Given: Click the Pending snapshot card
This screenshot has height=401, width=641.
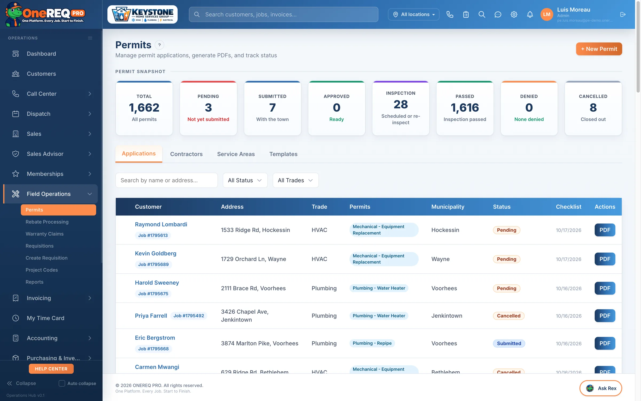Looking at the screenshot, I should [208, 108].
